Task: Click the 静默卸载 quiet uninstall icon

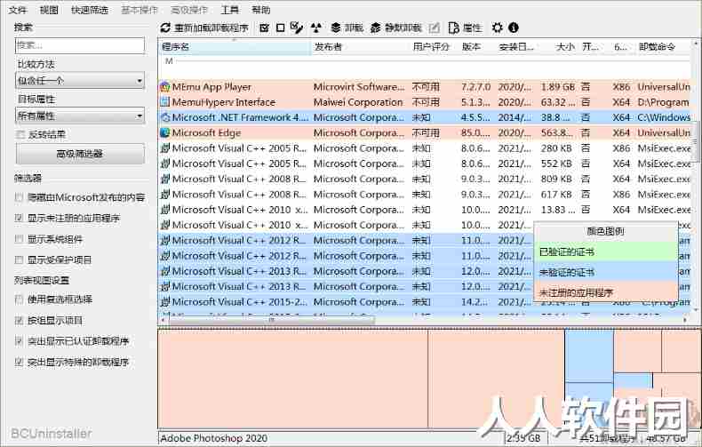Action: click(x=375, y=28)
